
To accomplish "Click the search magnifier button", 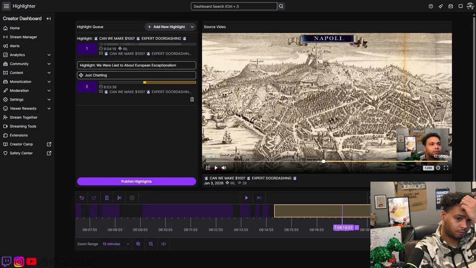I will 281,6.
